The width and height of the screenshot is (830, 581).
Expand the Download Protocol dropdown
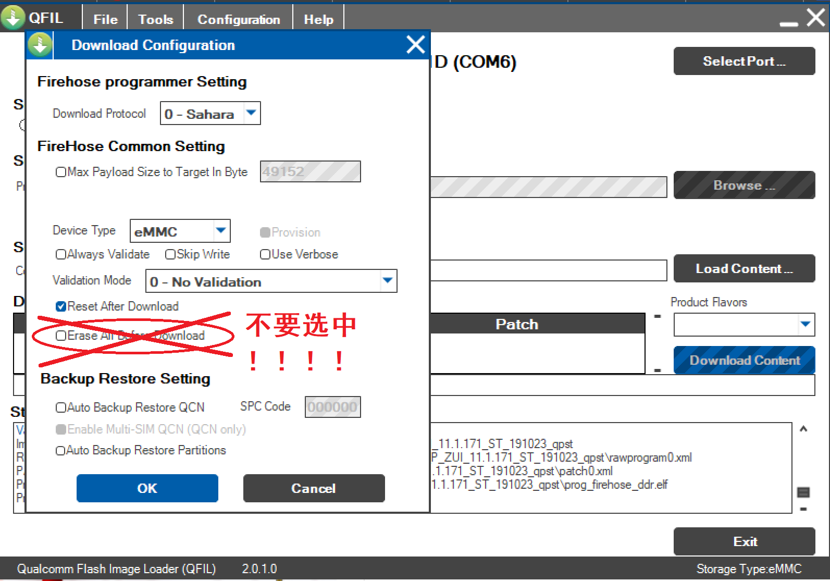click(x=251, y=113)
